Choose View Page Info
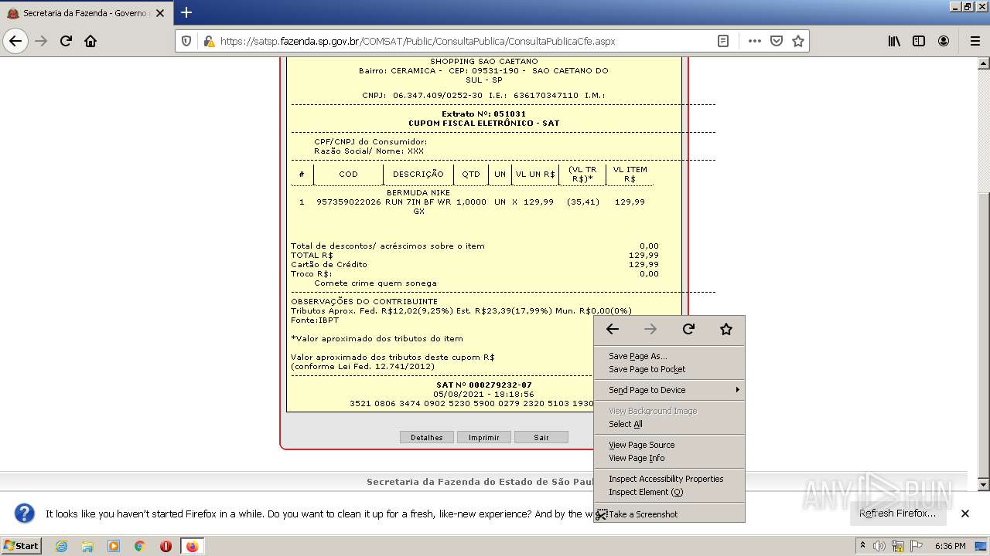990x556 pixels. point(669,458)
